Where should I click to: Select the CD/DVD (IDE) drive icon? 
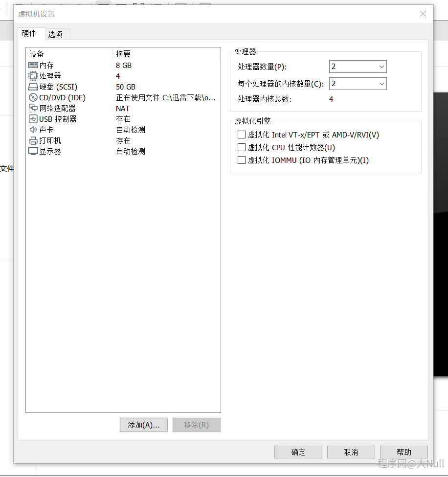pos(33,98)
